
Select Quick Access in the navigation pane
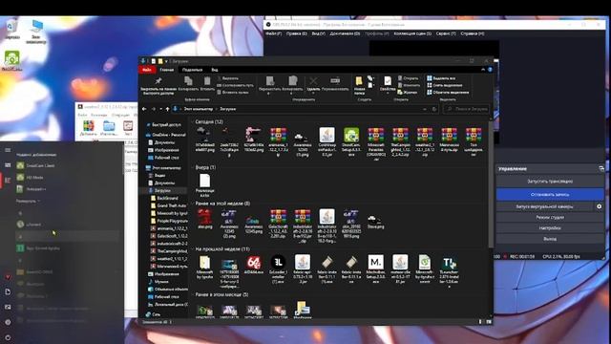[x=164, y=125]
